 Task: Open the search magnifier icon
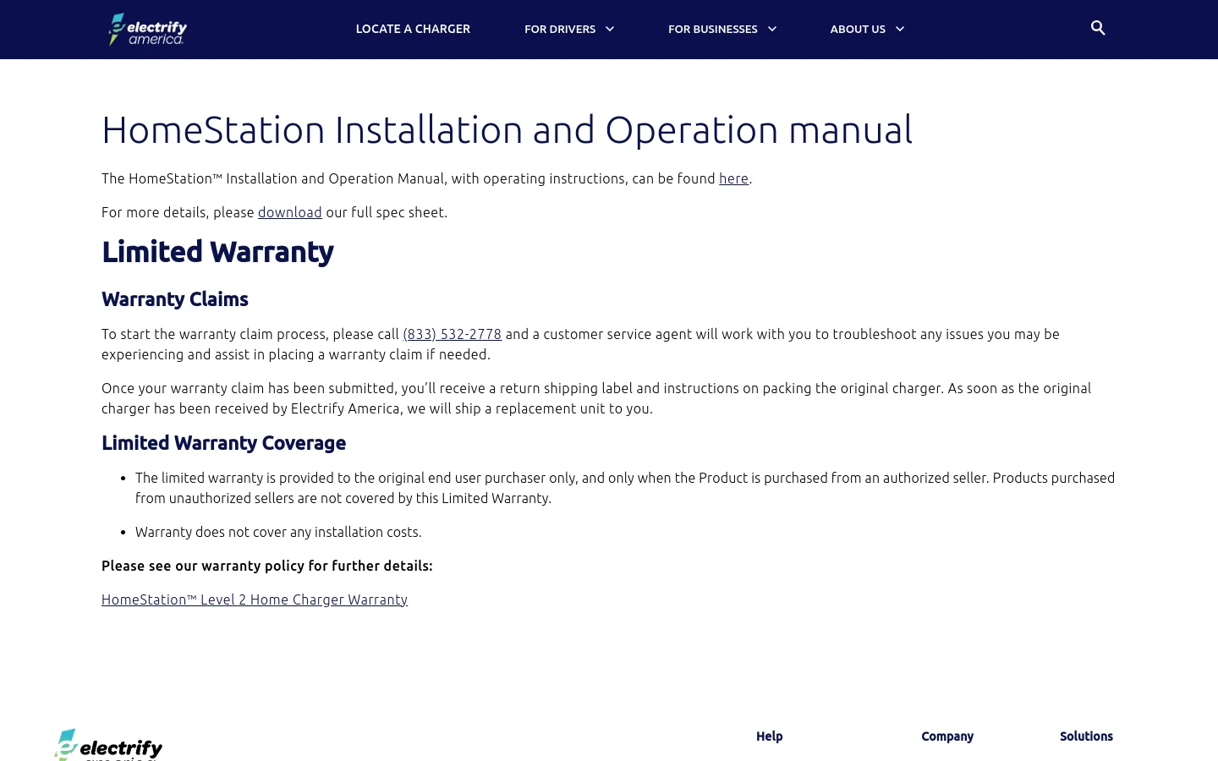pyautogui.click(x=1098, y=28)
